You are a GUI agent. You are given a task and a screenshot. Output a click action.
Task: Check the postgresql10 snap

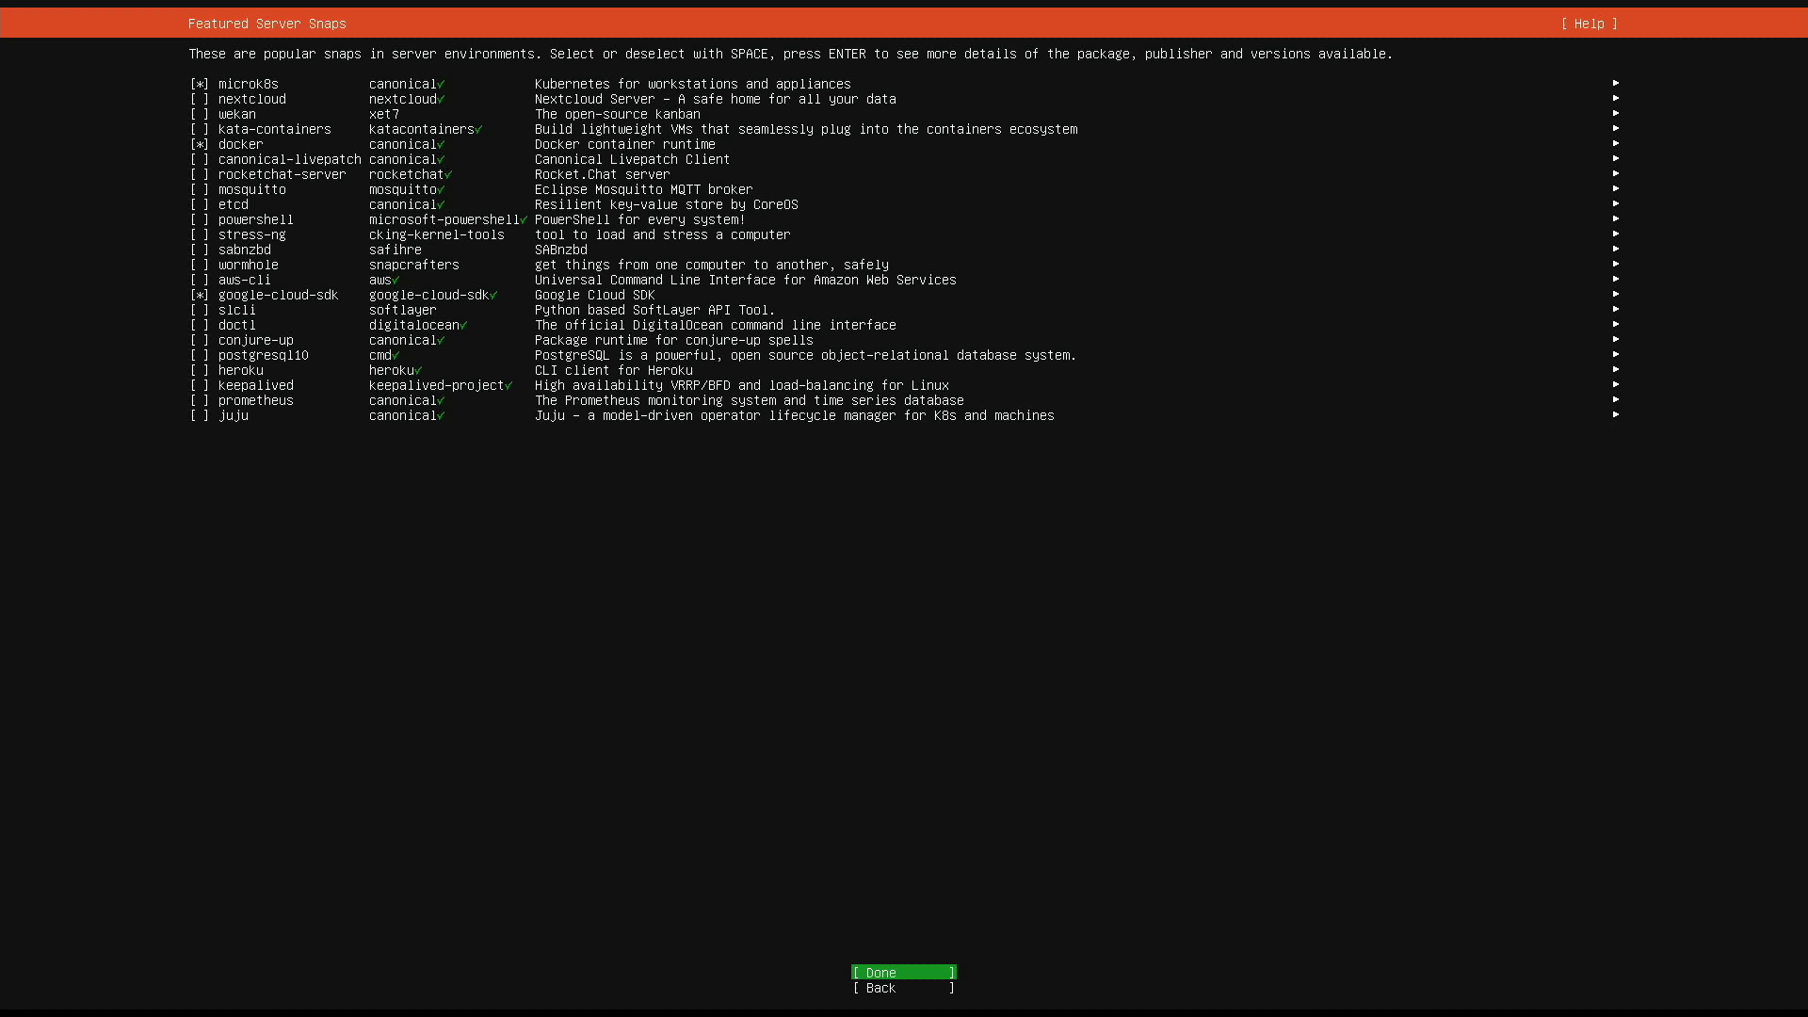[x=200, y=355]
